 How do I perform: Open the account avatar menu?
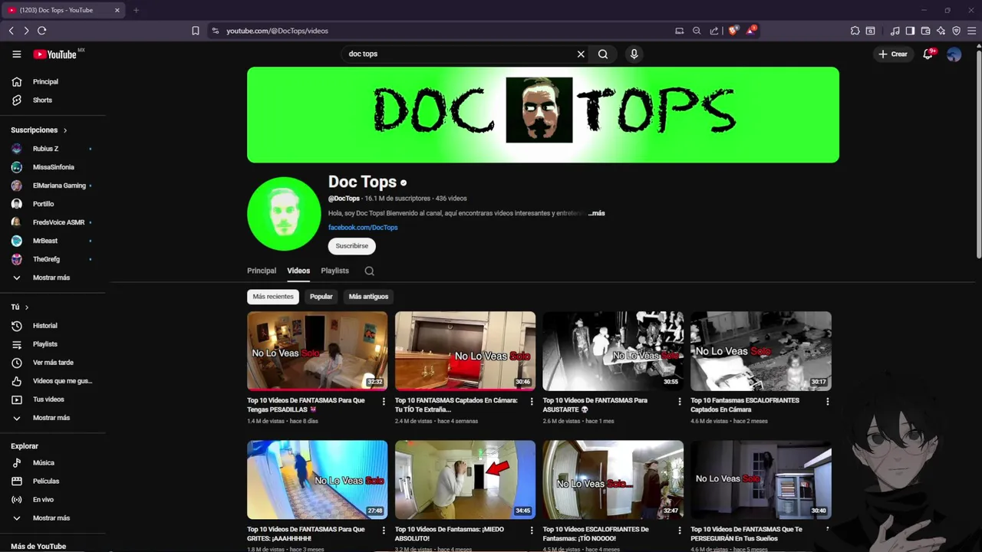point(954,54)
